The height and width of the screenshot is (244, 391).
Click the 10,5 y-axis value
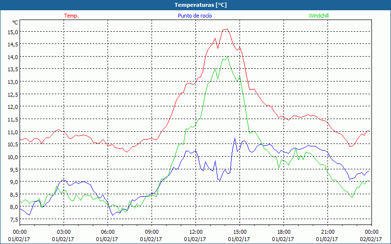[x=13, y=144]
